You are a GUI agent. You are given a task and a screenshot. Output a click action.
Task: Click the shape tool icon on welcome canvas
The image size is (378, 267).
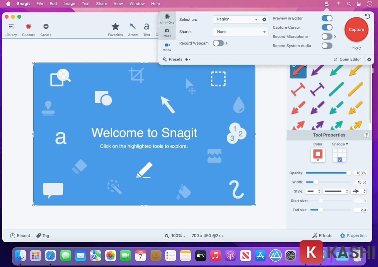tap(103, 98)
